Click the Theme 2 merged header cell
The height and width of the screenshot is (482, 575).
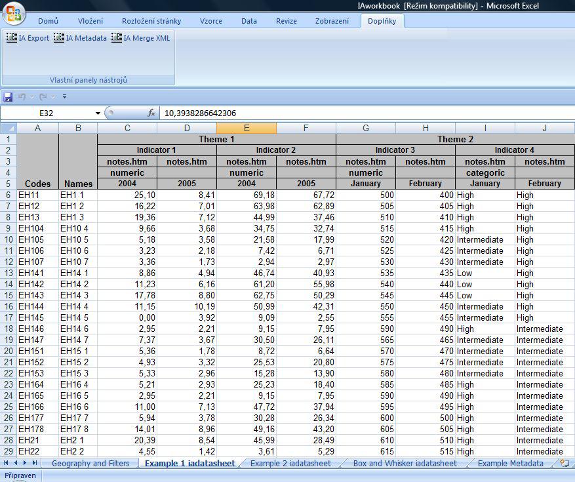pyautogui.click(x=455, y=140)
